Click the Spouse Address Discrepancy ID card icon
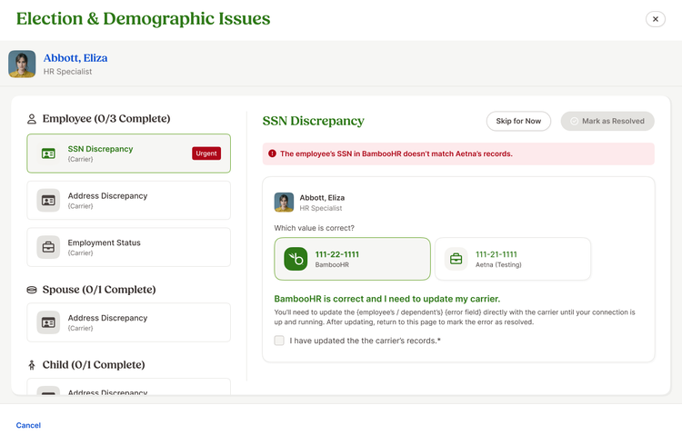The width and height of the screenshot is (682, 445). tap(48, 322)
